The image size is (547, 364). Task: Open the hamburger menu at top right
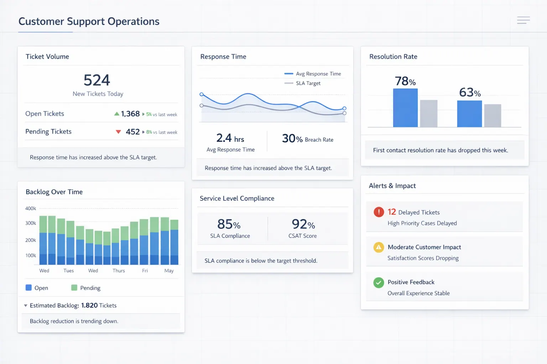click(523, 20)
